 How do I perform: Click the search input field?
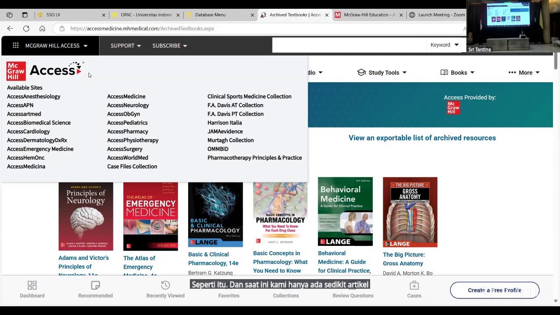pos(349,45)
